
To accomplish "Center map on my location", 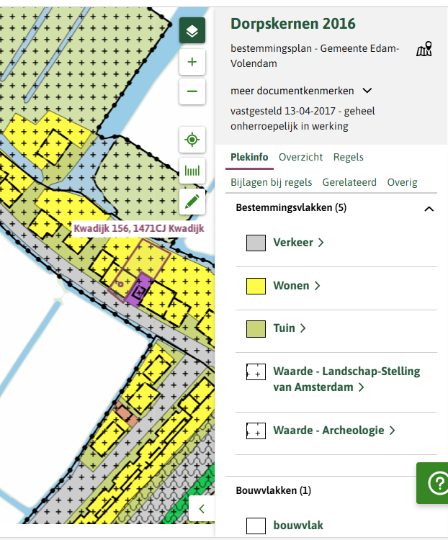I will [192, 140].
